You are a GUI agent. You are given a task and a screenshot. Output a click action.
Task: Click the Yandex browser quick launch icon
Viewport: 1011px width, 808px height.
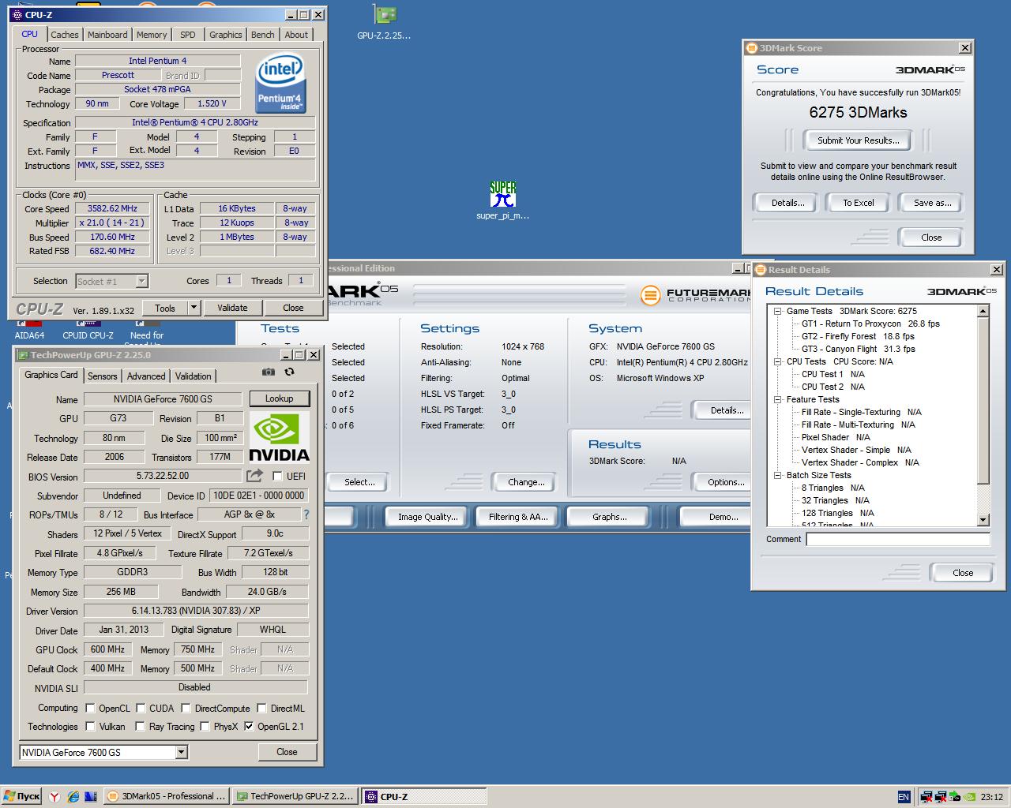tap(54, 797)
